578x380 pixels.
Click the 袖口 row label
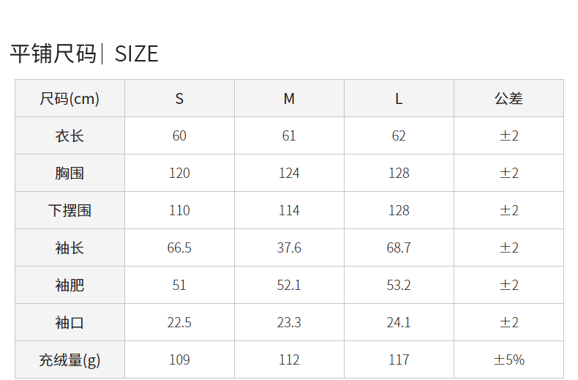70,322
